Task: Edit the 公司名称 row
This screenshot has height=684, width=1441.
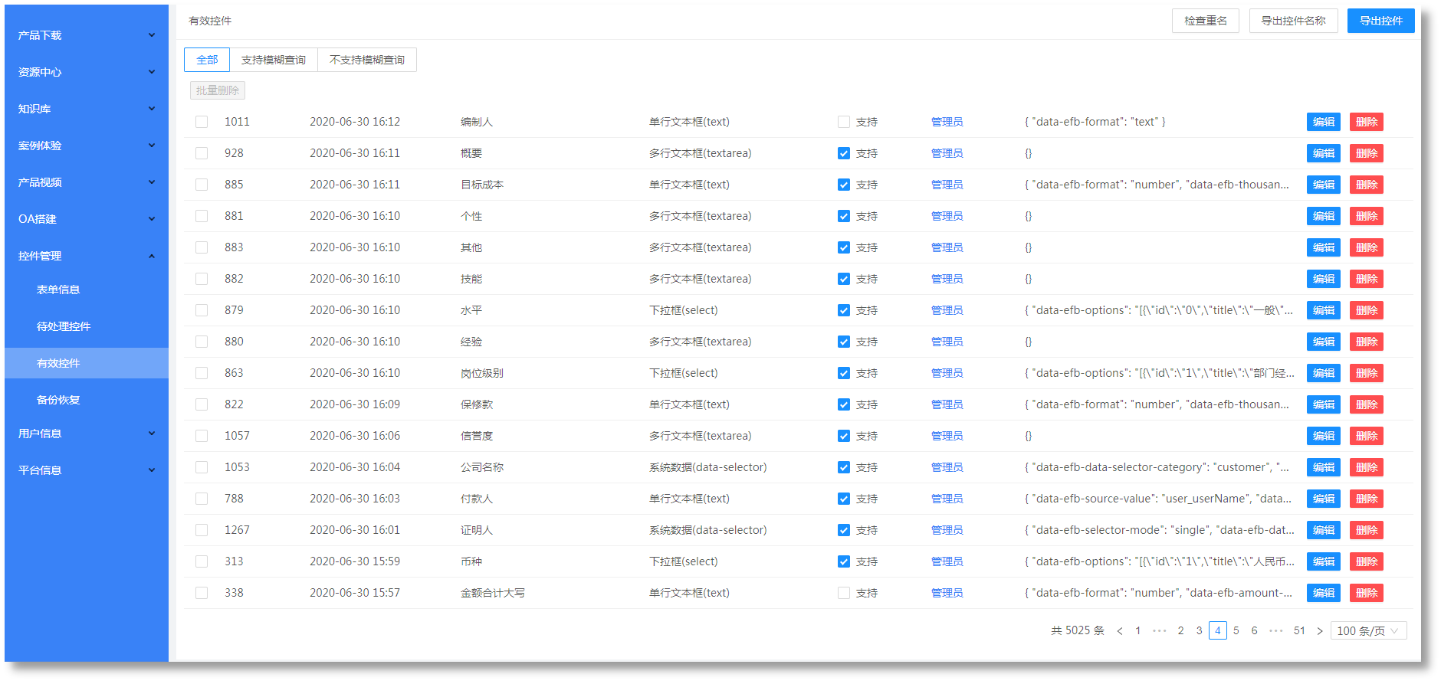Action: [x=1324, y=467]
